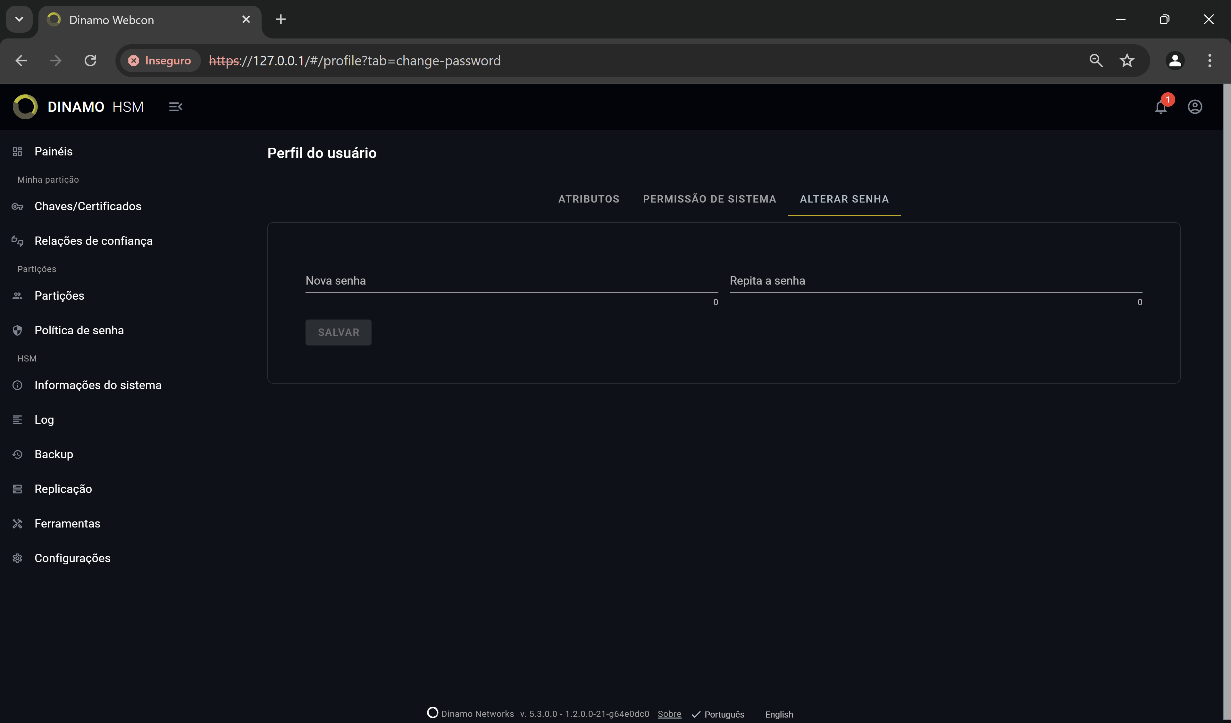Open the tab search dropdown arrow

pyautogui.click(x=19, y=20)
